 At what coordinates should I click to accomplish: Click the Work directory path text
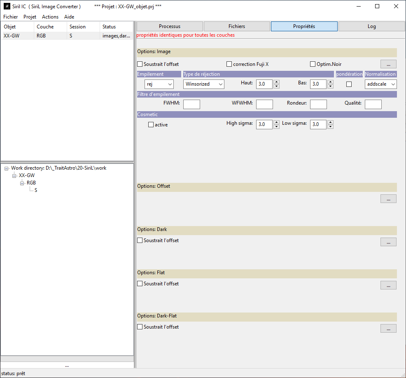pos(59,168)
